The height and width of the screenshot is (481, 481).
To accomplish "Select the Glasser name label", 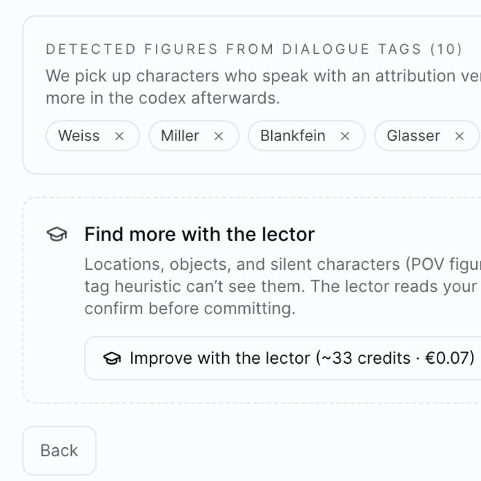I will coord(413,136).
